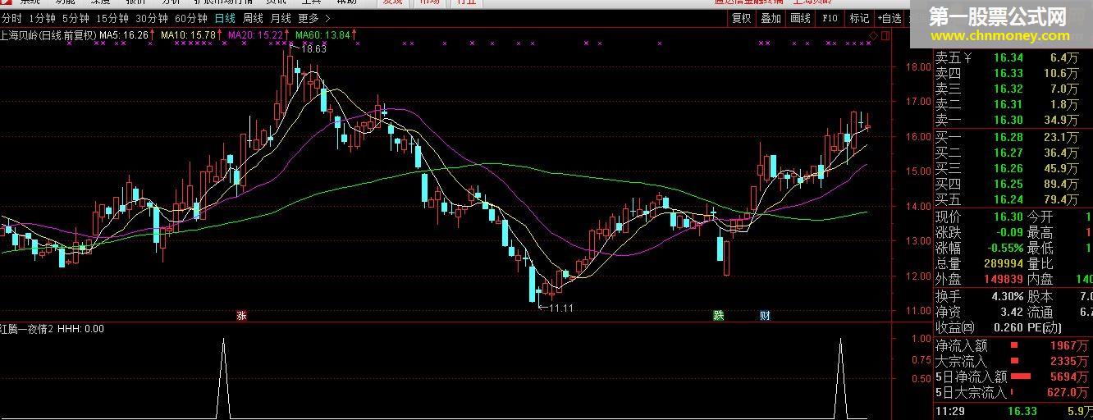1093x420 pixels.
Task: Click the 卖四 price 16.33
Action: tap(1008, 73)
